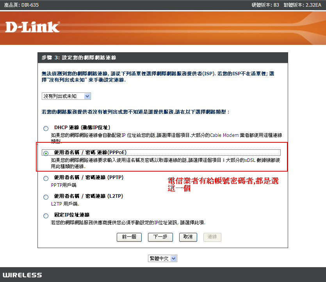Select the L2TP 使用者名稱/密碼連線 radio button

click(46, 197)
